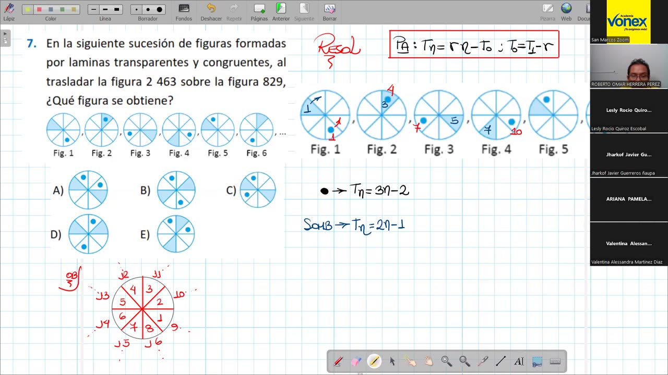Pick the orange color swatch
Viewport: 668px width, 375px height.
74,9
